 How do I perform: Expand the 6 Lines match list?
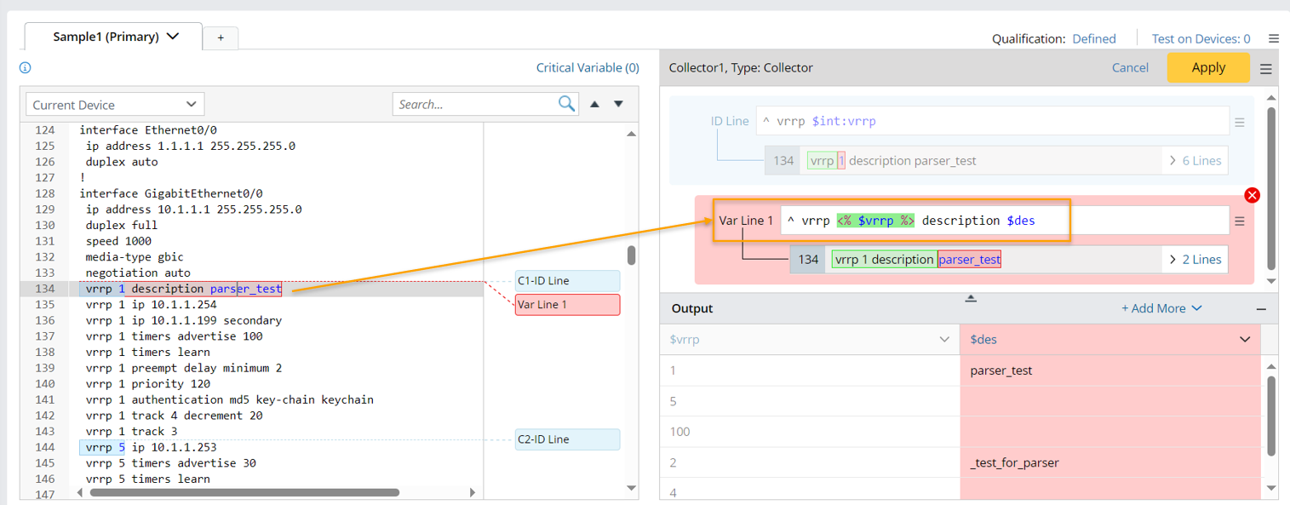(x=1195, y=160)
